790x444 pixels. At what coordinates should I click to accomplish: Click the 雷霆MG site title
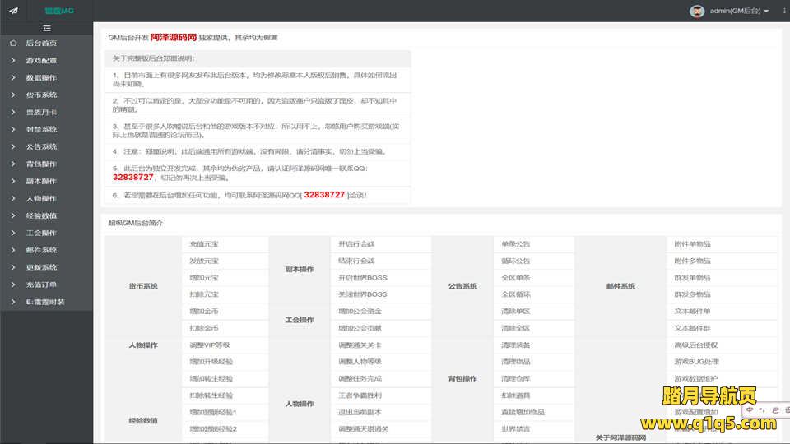point(58,11)
